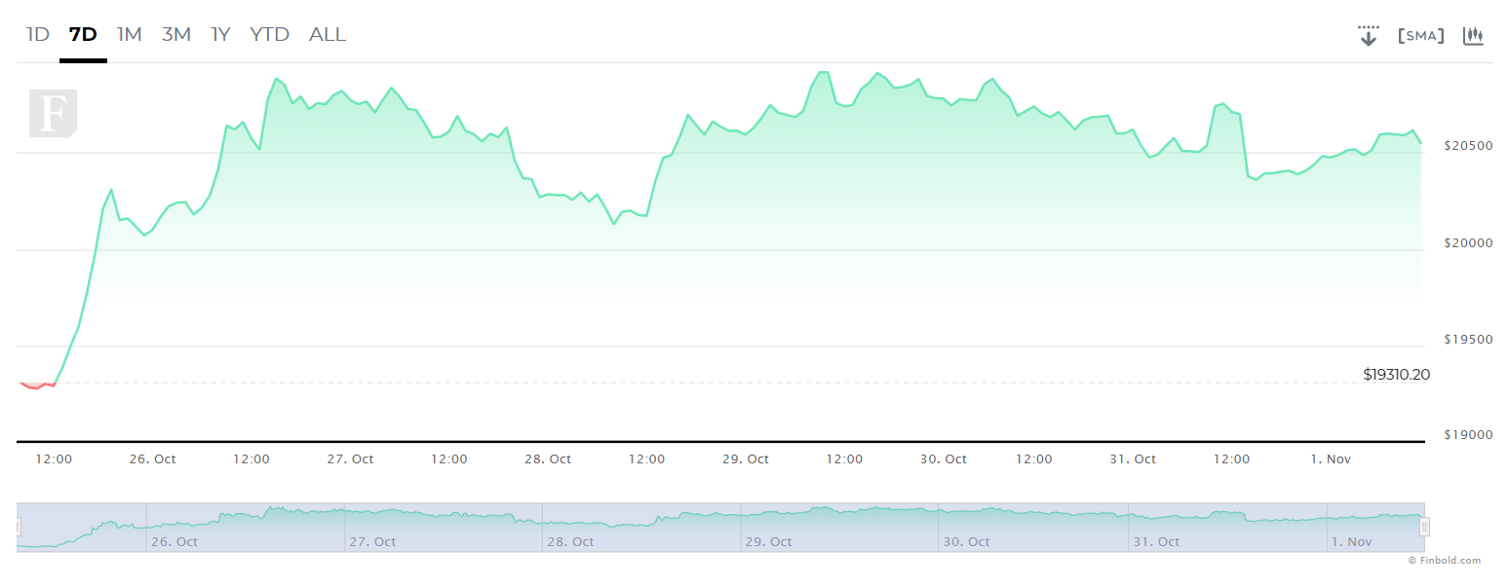The image size is (1508, 586).
Task: Click 30. Oct in navigator timeline
Action: point(966,541)
